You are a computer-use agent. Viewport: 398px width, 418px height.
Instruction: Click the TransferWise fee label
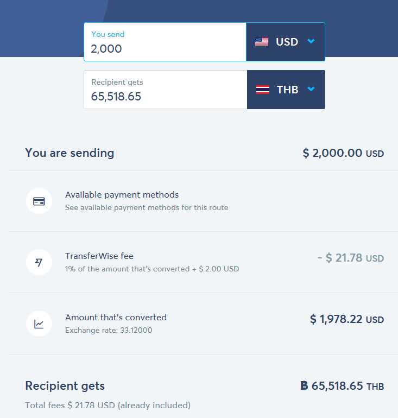[99, 256]
